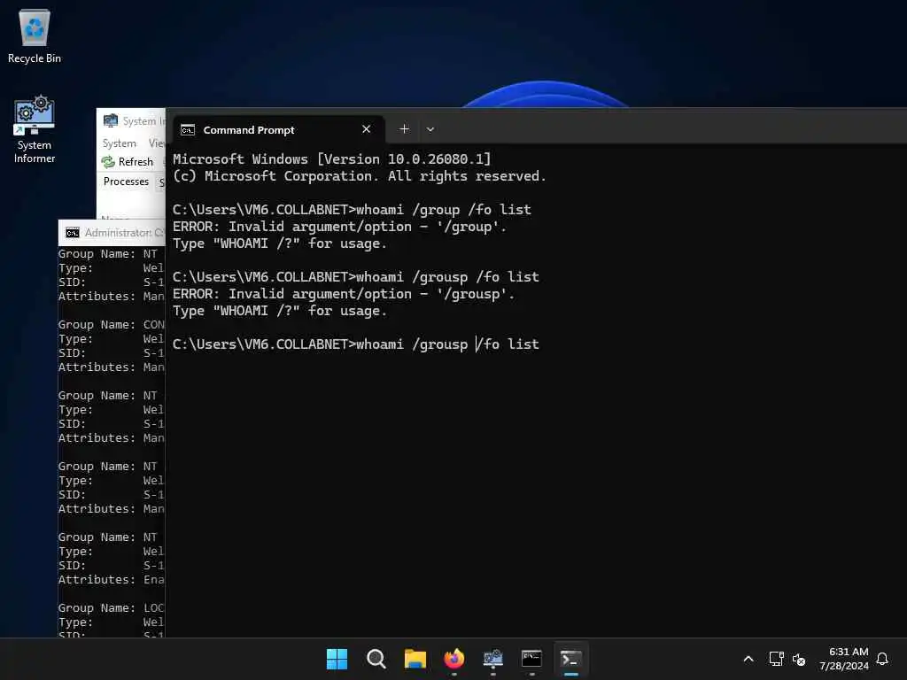
Task: Click 'Group Name: LOC' line in Administrator window
Action: coord(112,607)
